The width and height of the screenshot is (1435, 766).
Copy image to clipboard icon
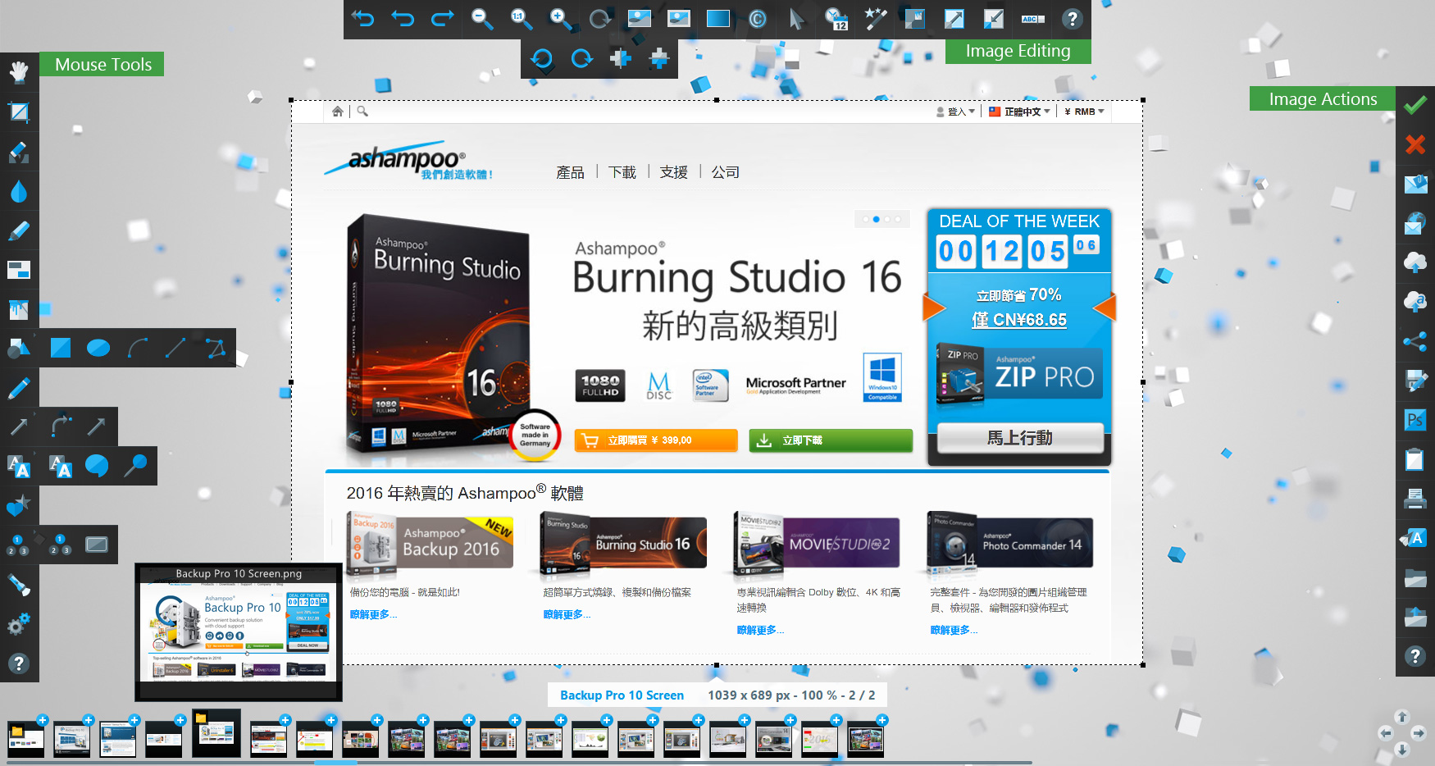coord(1414,459)
